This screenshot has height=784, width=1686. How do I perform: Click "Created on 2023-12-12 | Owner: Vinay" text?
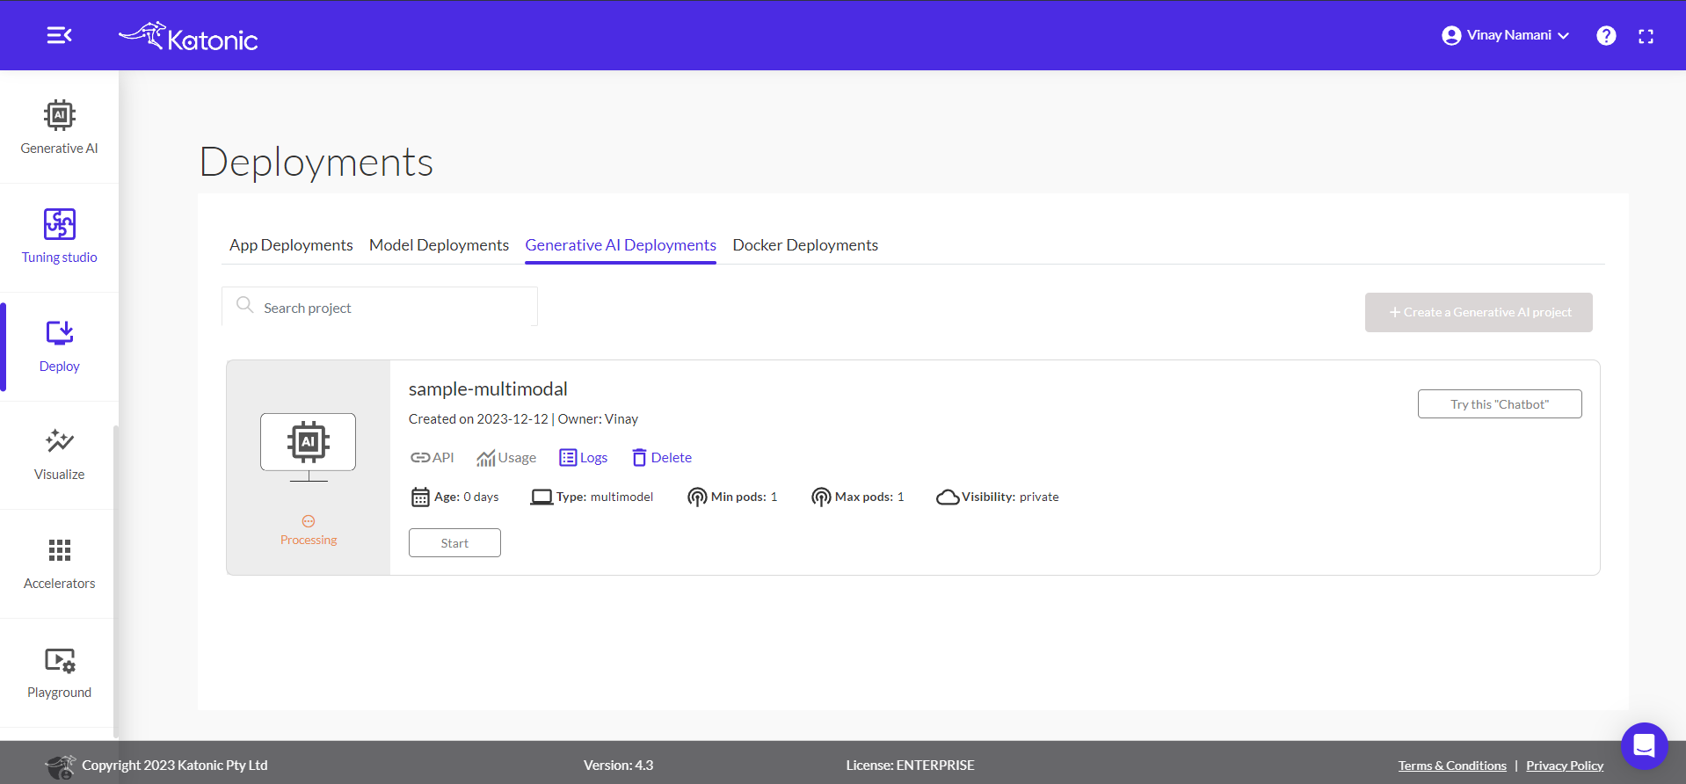coord(523,419)
